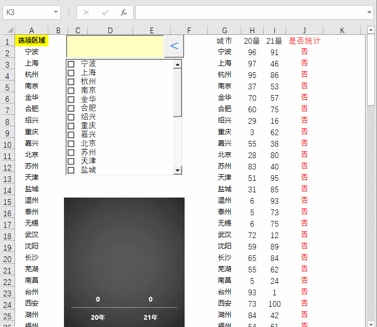Click the blue < collapse button
The height and width of the screenshot is (327, 377).
click(174, 46)
